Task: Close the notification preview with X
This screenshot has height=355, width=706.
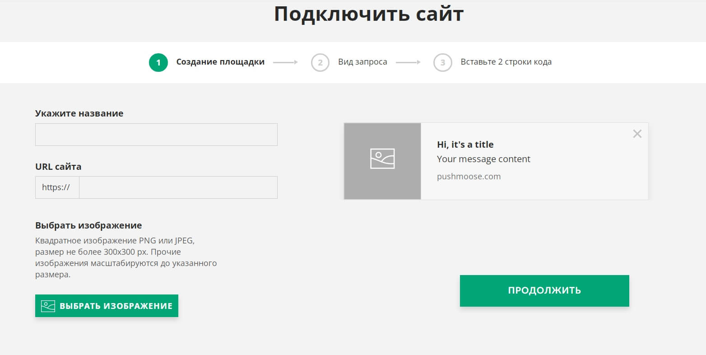Action: pos(637,134)
